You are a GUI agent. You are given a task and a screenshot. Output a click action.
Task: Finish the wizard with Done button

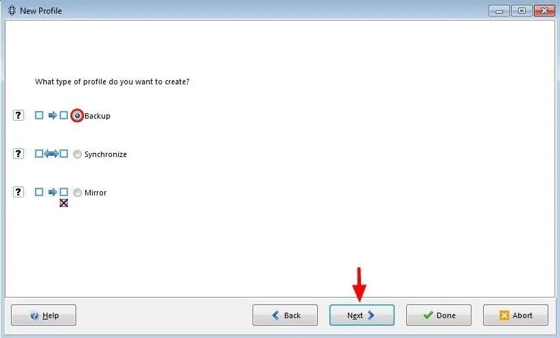(439, 315)
